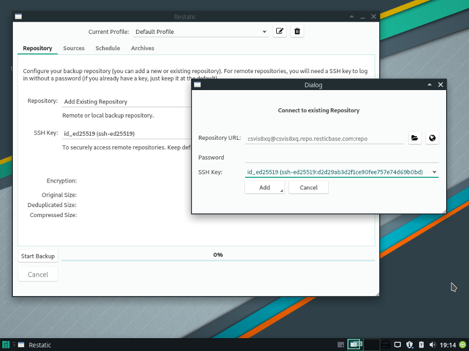Click the Restatic taskbar window button
This screenshot has width=469, height=351.
click(35, 345)
